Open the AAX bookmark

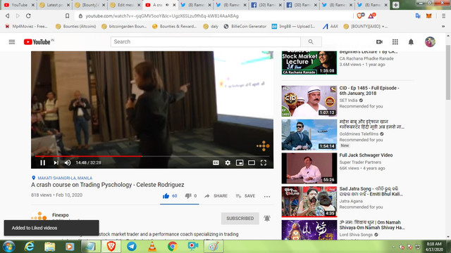(330, 27)
